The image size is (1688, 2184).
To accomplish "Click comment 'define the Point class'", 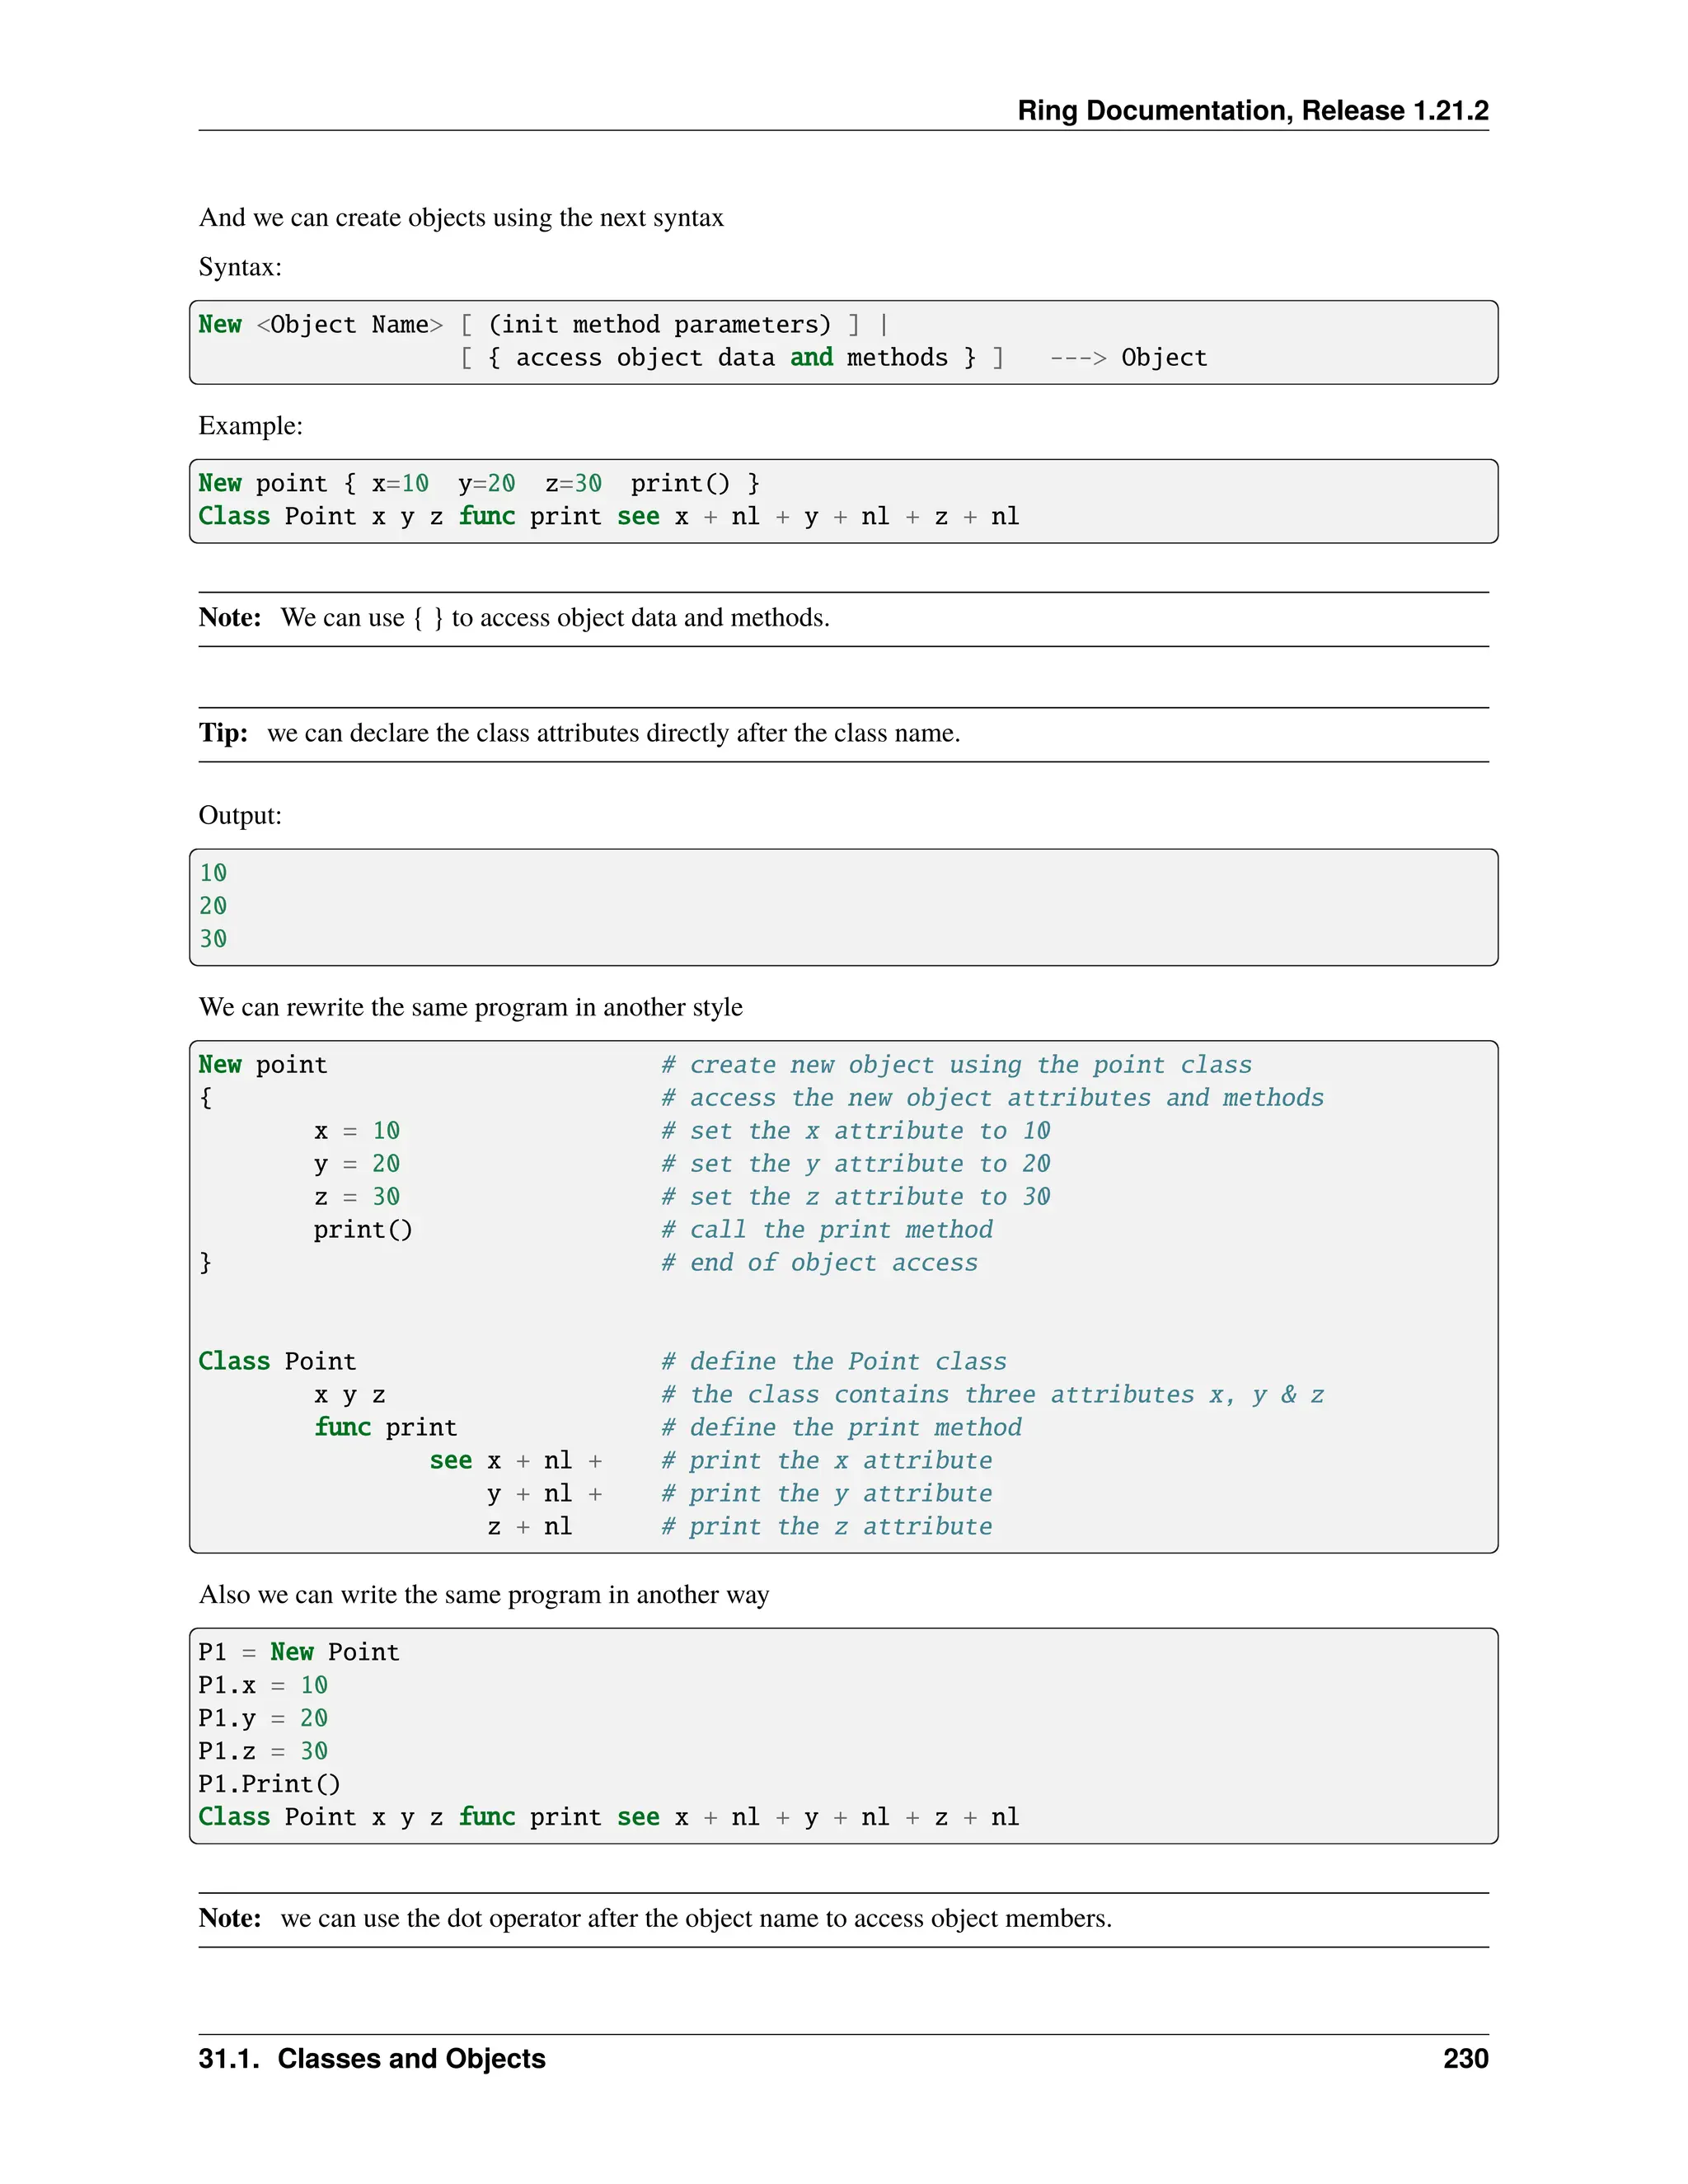I will [x=833, y=1362].
